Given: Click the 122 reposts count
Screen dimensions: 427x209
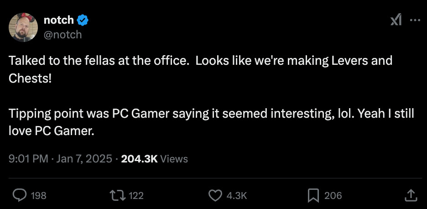Looking at the screenshot, I should point(136,195).
